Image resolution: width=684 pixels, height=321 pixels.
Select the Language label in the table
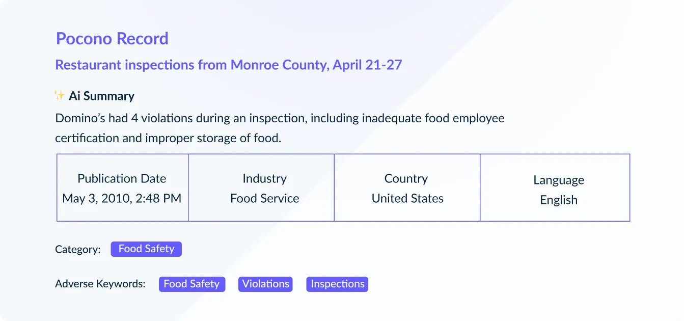pyautogui.click(x=559, y=180)
